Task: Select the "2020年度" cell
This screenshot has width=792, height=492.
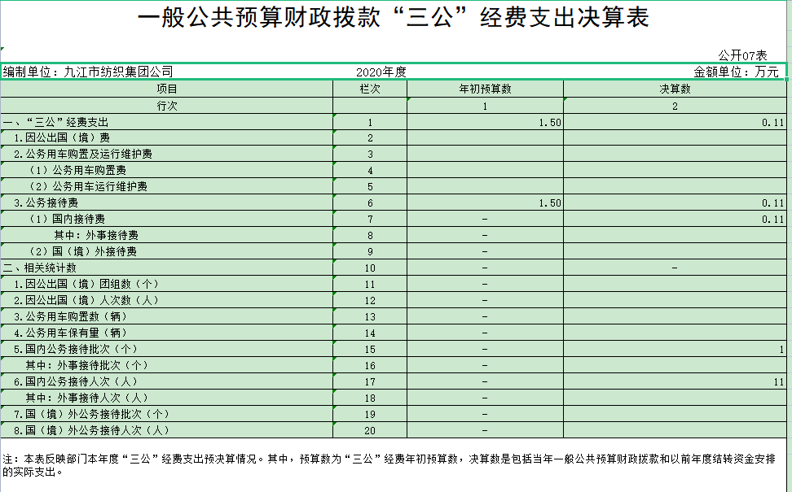Action: click(x=381, y=72)
